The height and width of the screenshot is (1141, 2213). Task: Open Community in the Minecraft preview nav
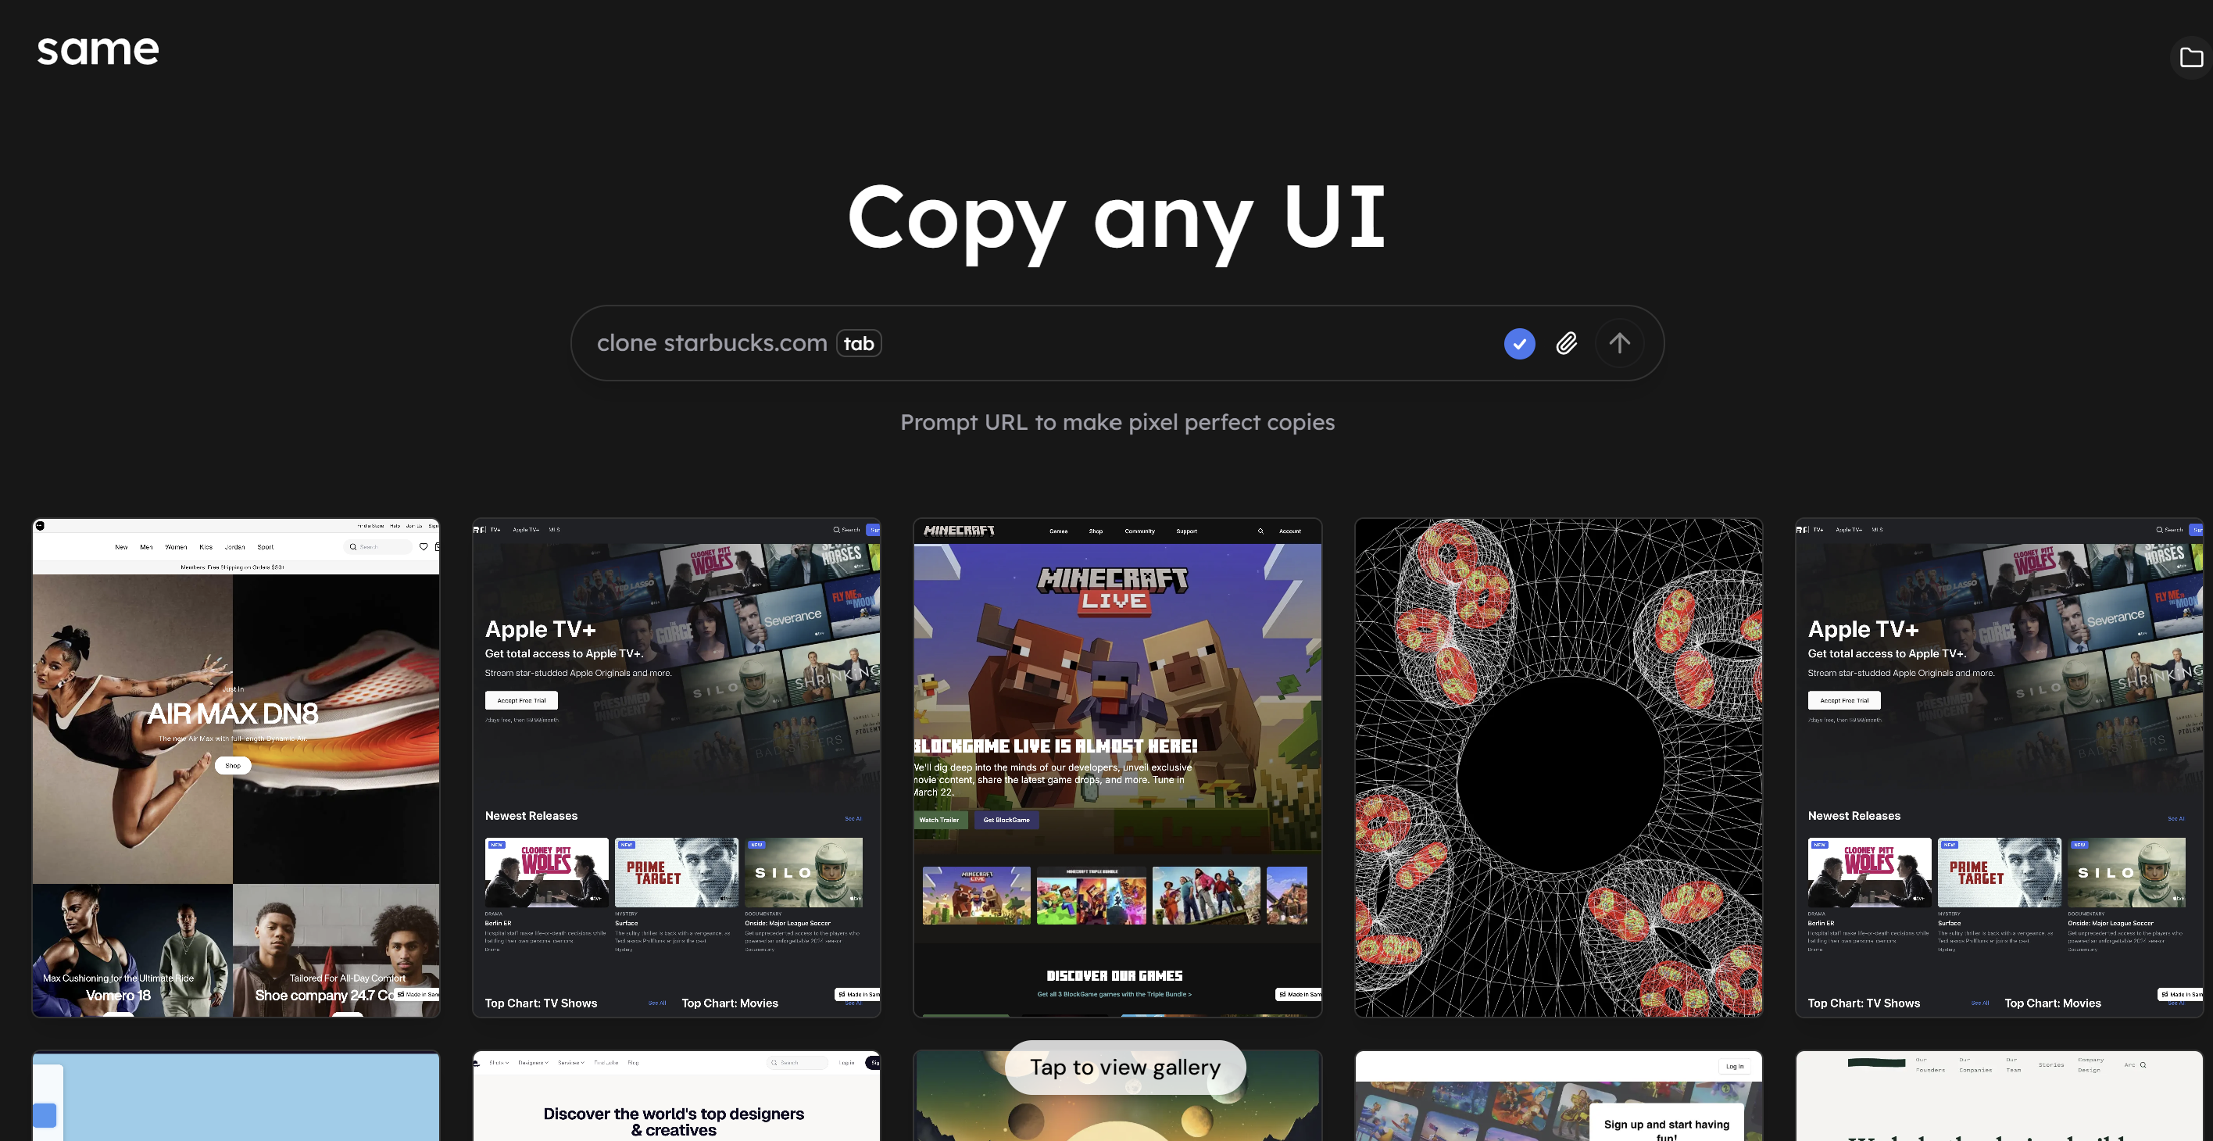click(x=1139, y=531)
